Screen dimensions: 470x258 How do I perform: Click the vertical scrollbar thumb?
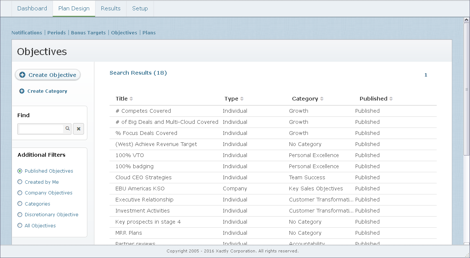click(467, 89)
